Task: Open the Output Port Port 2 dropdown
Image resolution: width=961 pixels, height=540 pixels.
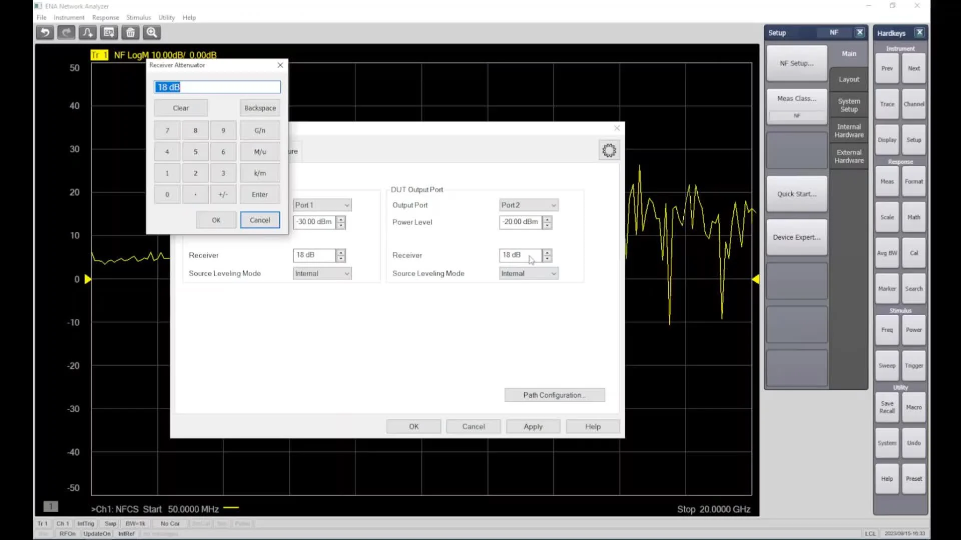Action: coord(529,205)
